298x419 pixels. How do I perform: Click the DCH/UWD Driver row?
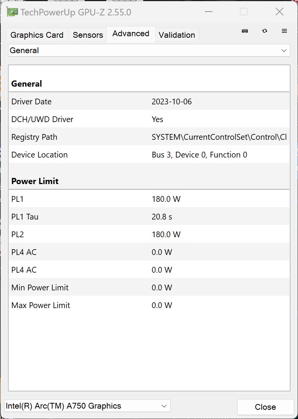(149, 119)
